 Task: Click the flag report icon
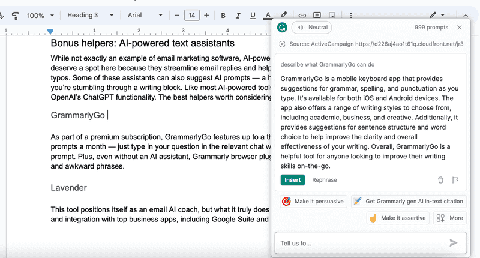[x=455, y=180]
